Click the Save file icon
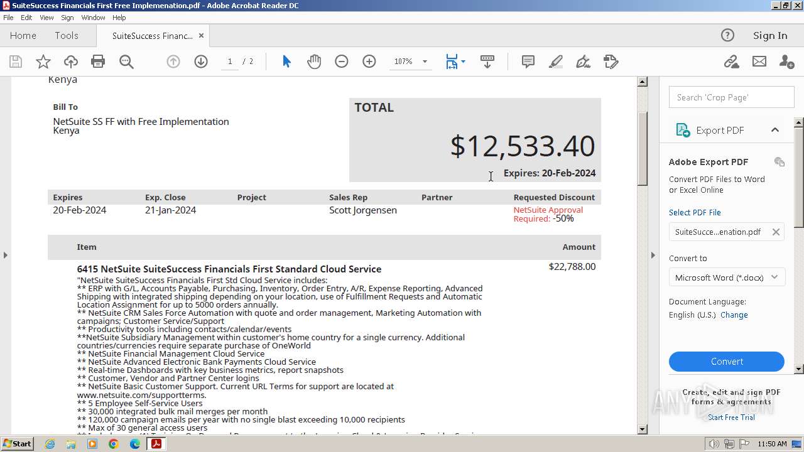804x452 pixels. click(16, 62)
